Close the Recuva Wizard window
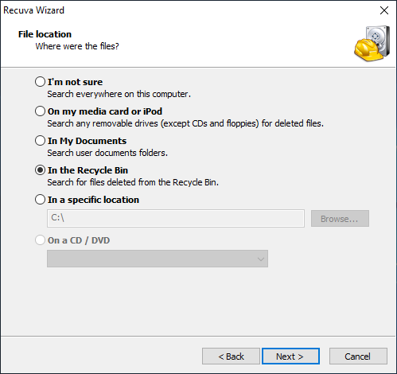The height and width of the screenshot is (374, 397). point(384,10)
